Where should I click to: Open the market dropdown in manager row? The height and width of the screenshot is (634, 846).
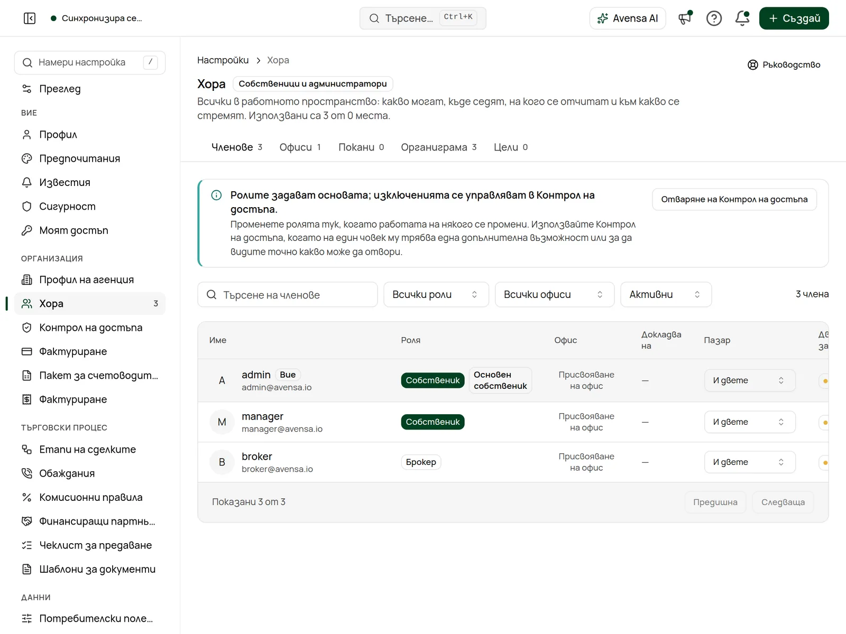tap(750, 422)
